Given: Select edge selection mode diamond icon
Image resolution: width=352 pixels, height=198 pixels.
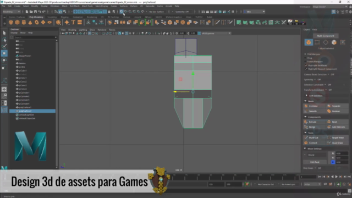Looking at the screenshot, I should pos(326,42).
